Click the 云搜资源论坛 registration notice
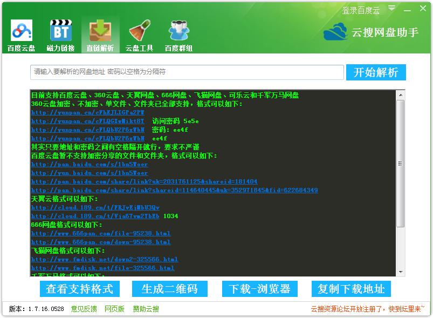 (x=368, y=309)
